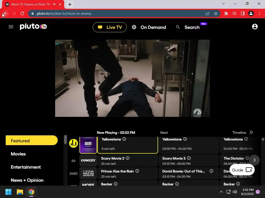Open the taskbar clock showing 2:52 PM
Screen dimensions: 265x198
pyautogui.click(x=247, y=192)
